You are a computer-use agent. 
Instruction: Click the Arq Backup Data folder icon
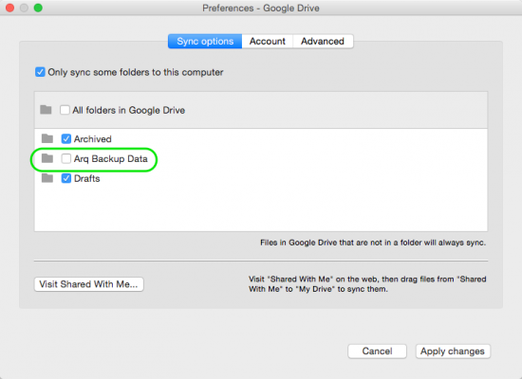[x=47, y=158]
